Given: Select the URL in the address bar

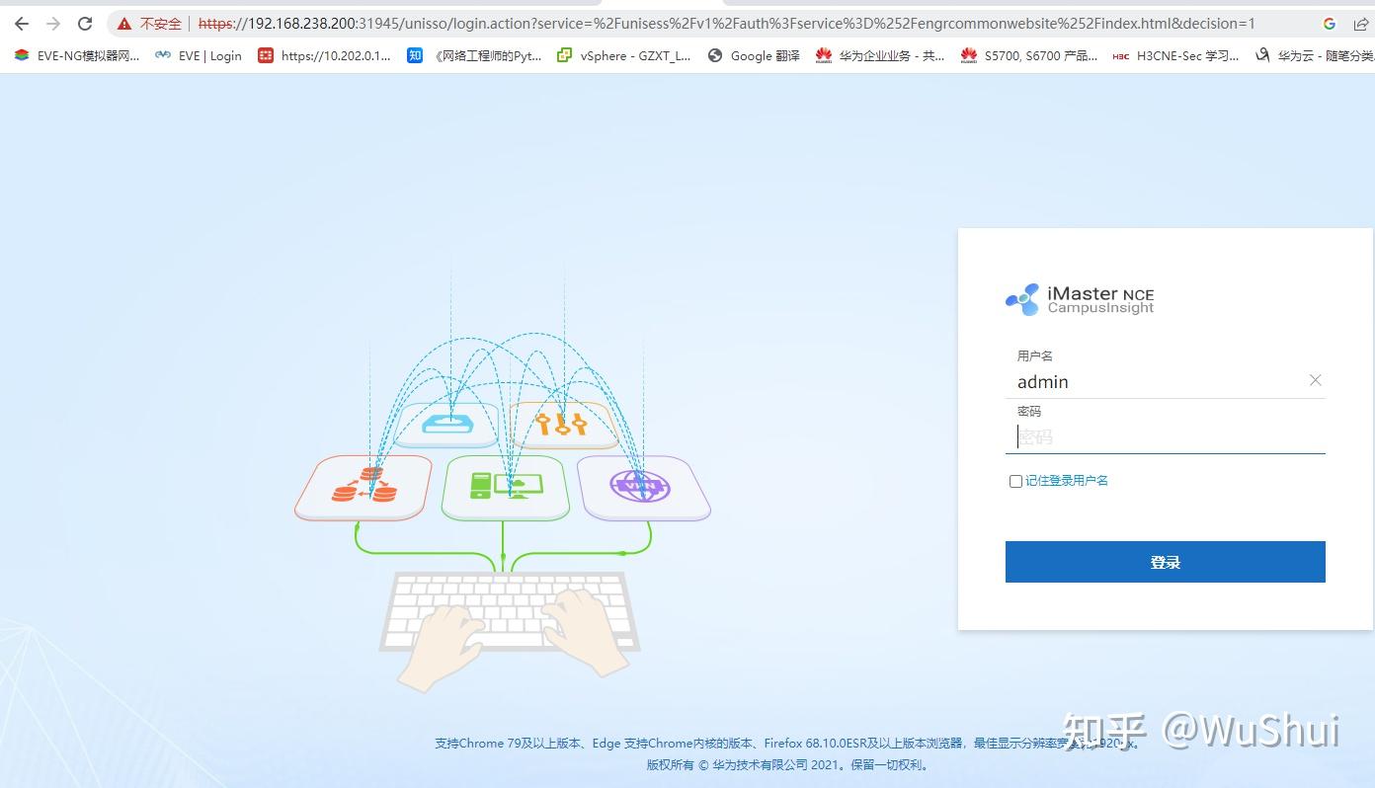Looking at the screenshot, I should [726, 23].
